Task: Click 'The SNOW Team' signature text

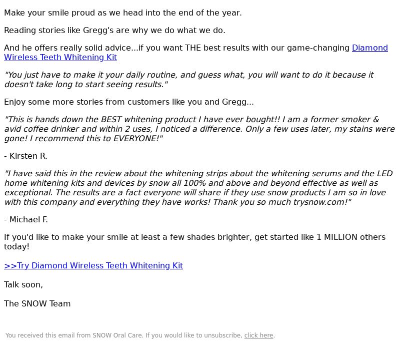Action: click(37, 304)
